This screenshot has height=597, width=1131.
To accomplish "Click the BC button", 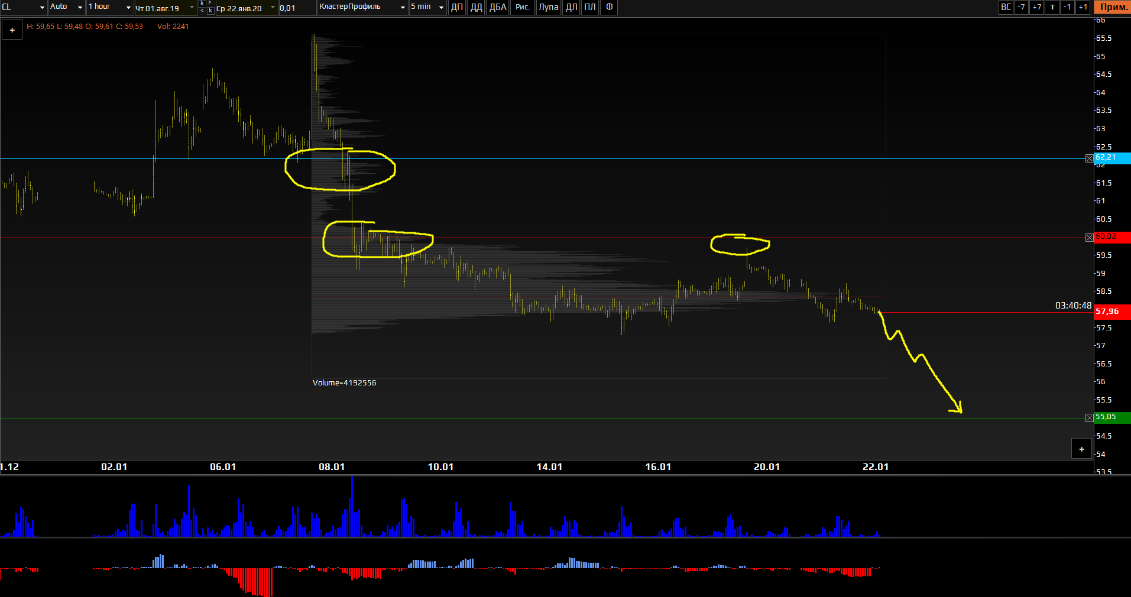I will pyautogui.click(x=1006, y=7).
